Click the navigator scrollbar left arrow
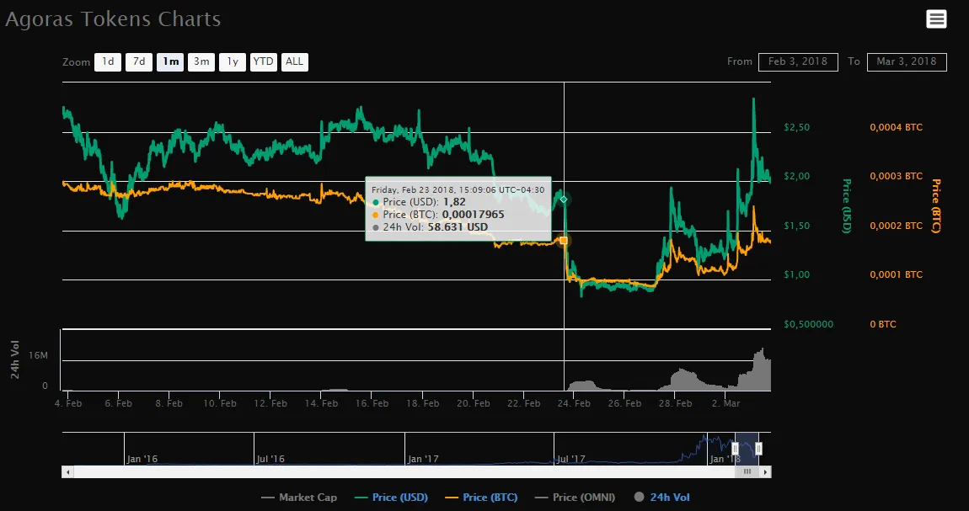 pyautogui.click(x=67, y=472)
